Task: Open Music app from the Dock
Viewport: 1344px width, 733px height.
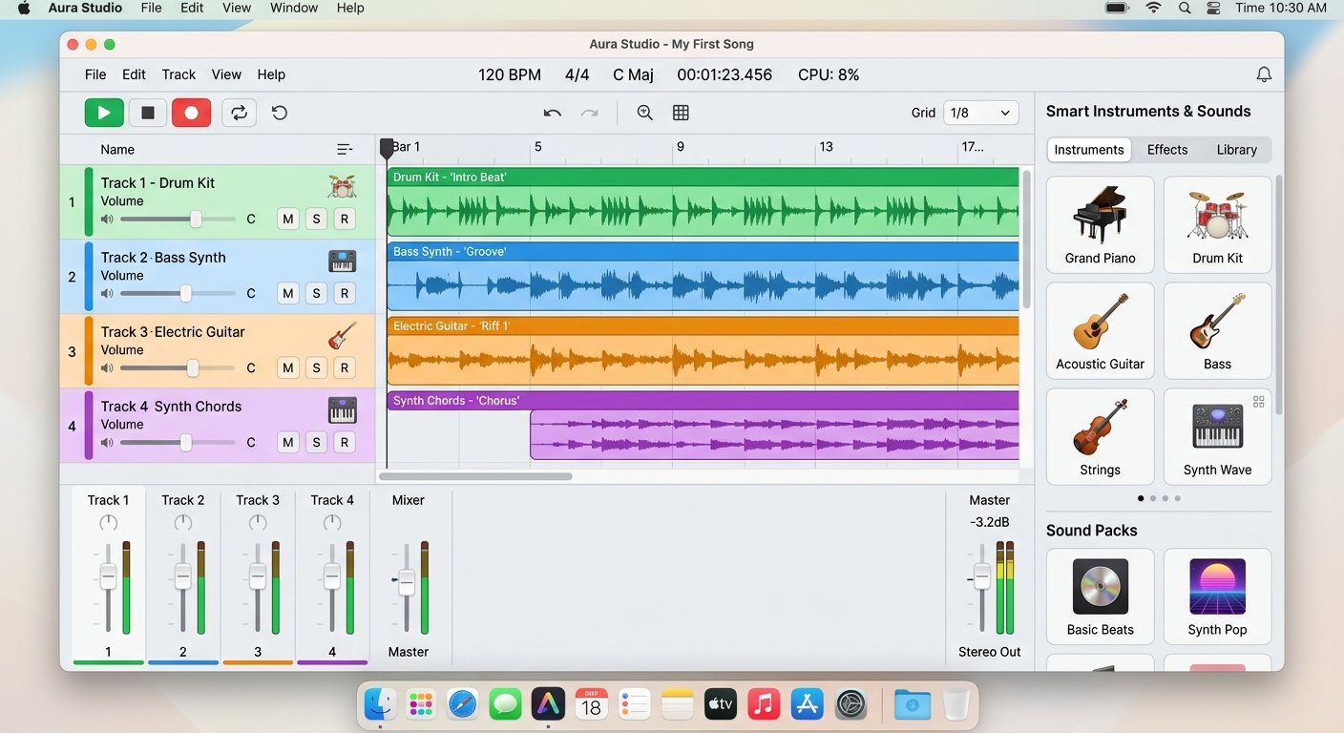Action: 763,705
